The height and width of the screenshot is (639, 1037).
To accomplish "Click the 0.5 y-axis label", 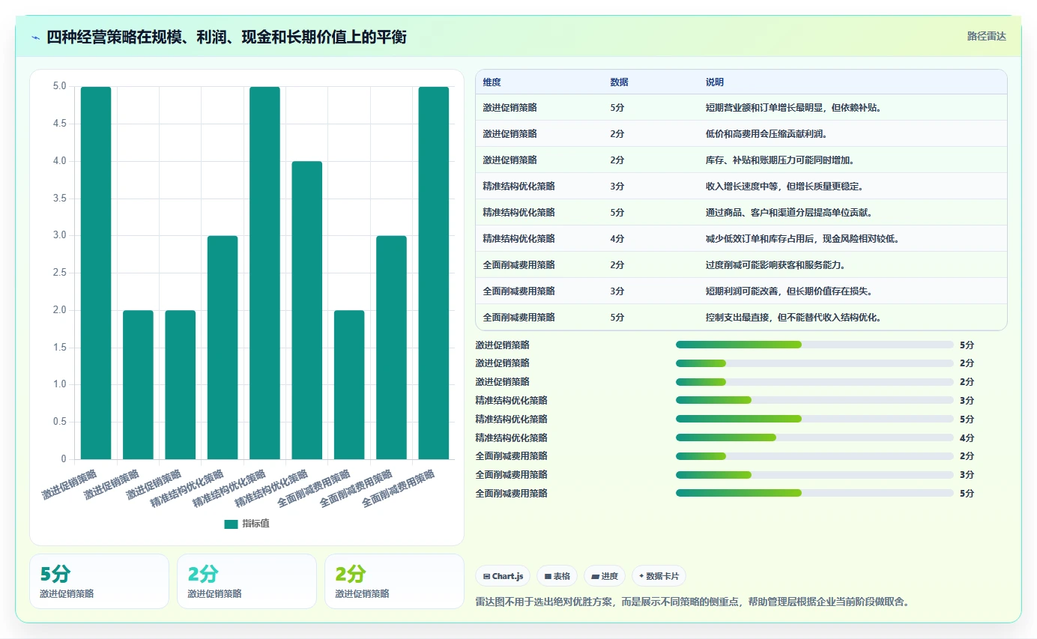I will [x=59, y=422].
